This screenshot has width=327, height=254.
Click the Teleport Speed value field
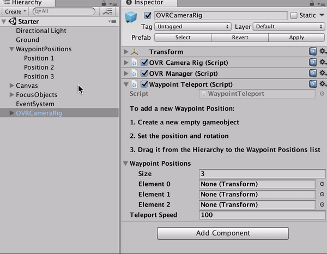pyautogui.click(x=262, y=215)
